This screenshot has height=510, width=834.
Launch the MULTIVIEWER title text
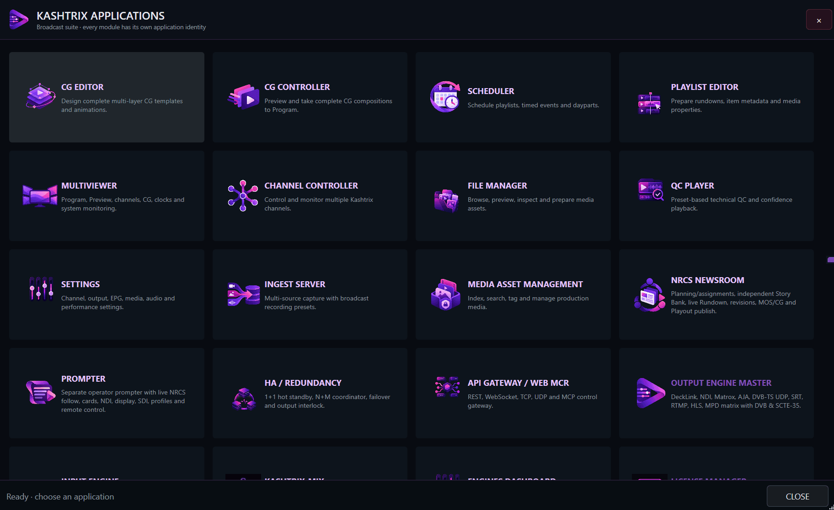[x=89, y=185]
